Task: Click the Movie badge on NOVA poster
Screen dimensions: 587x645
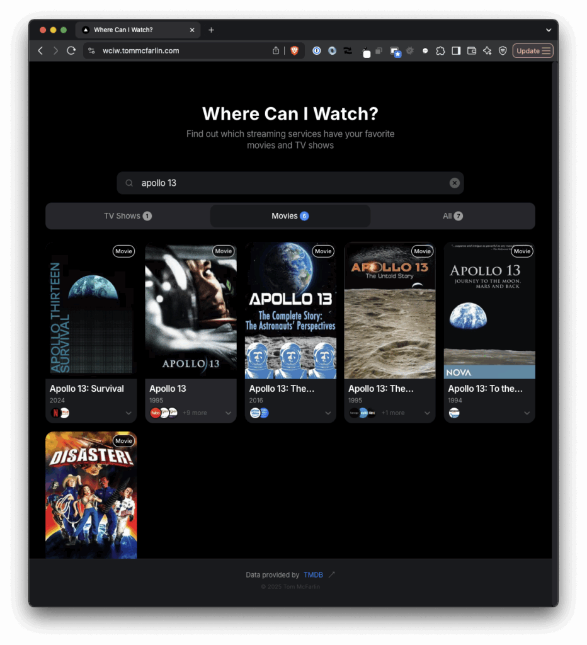Action: 522,251
